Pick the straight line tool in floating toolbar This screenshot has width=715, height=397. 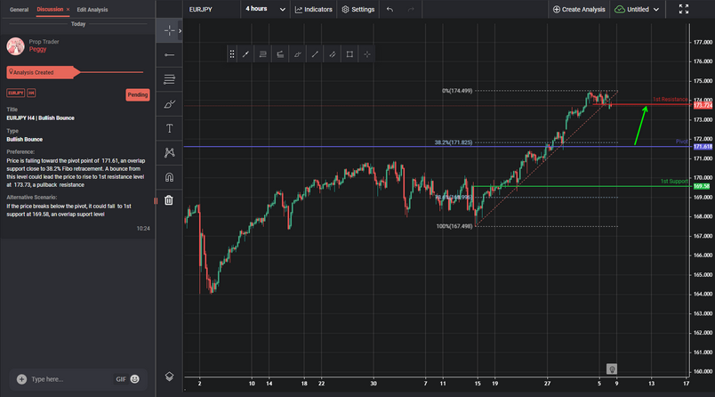(315, 54)
